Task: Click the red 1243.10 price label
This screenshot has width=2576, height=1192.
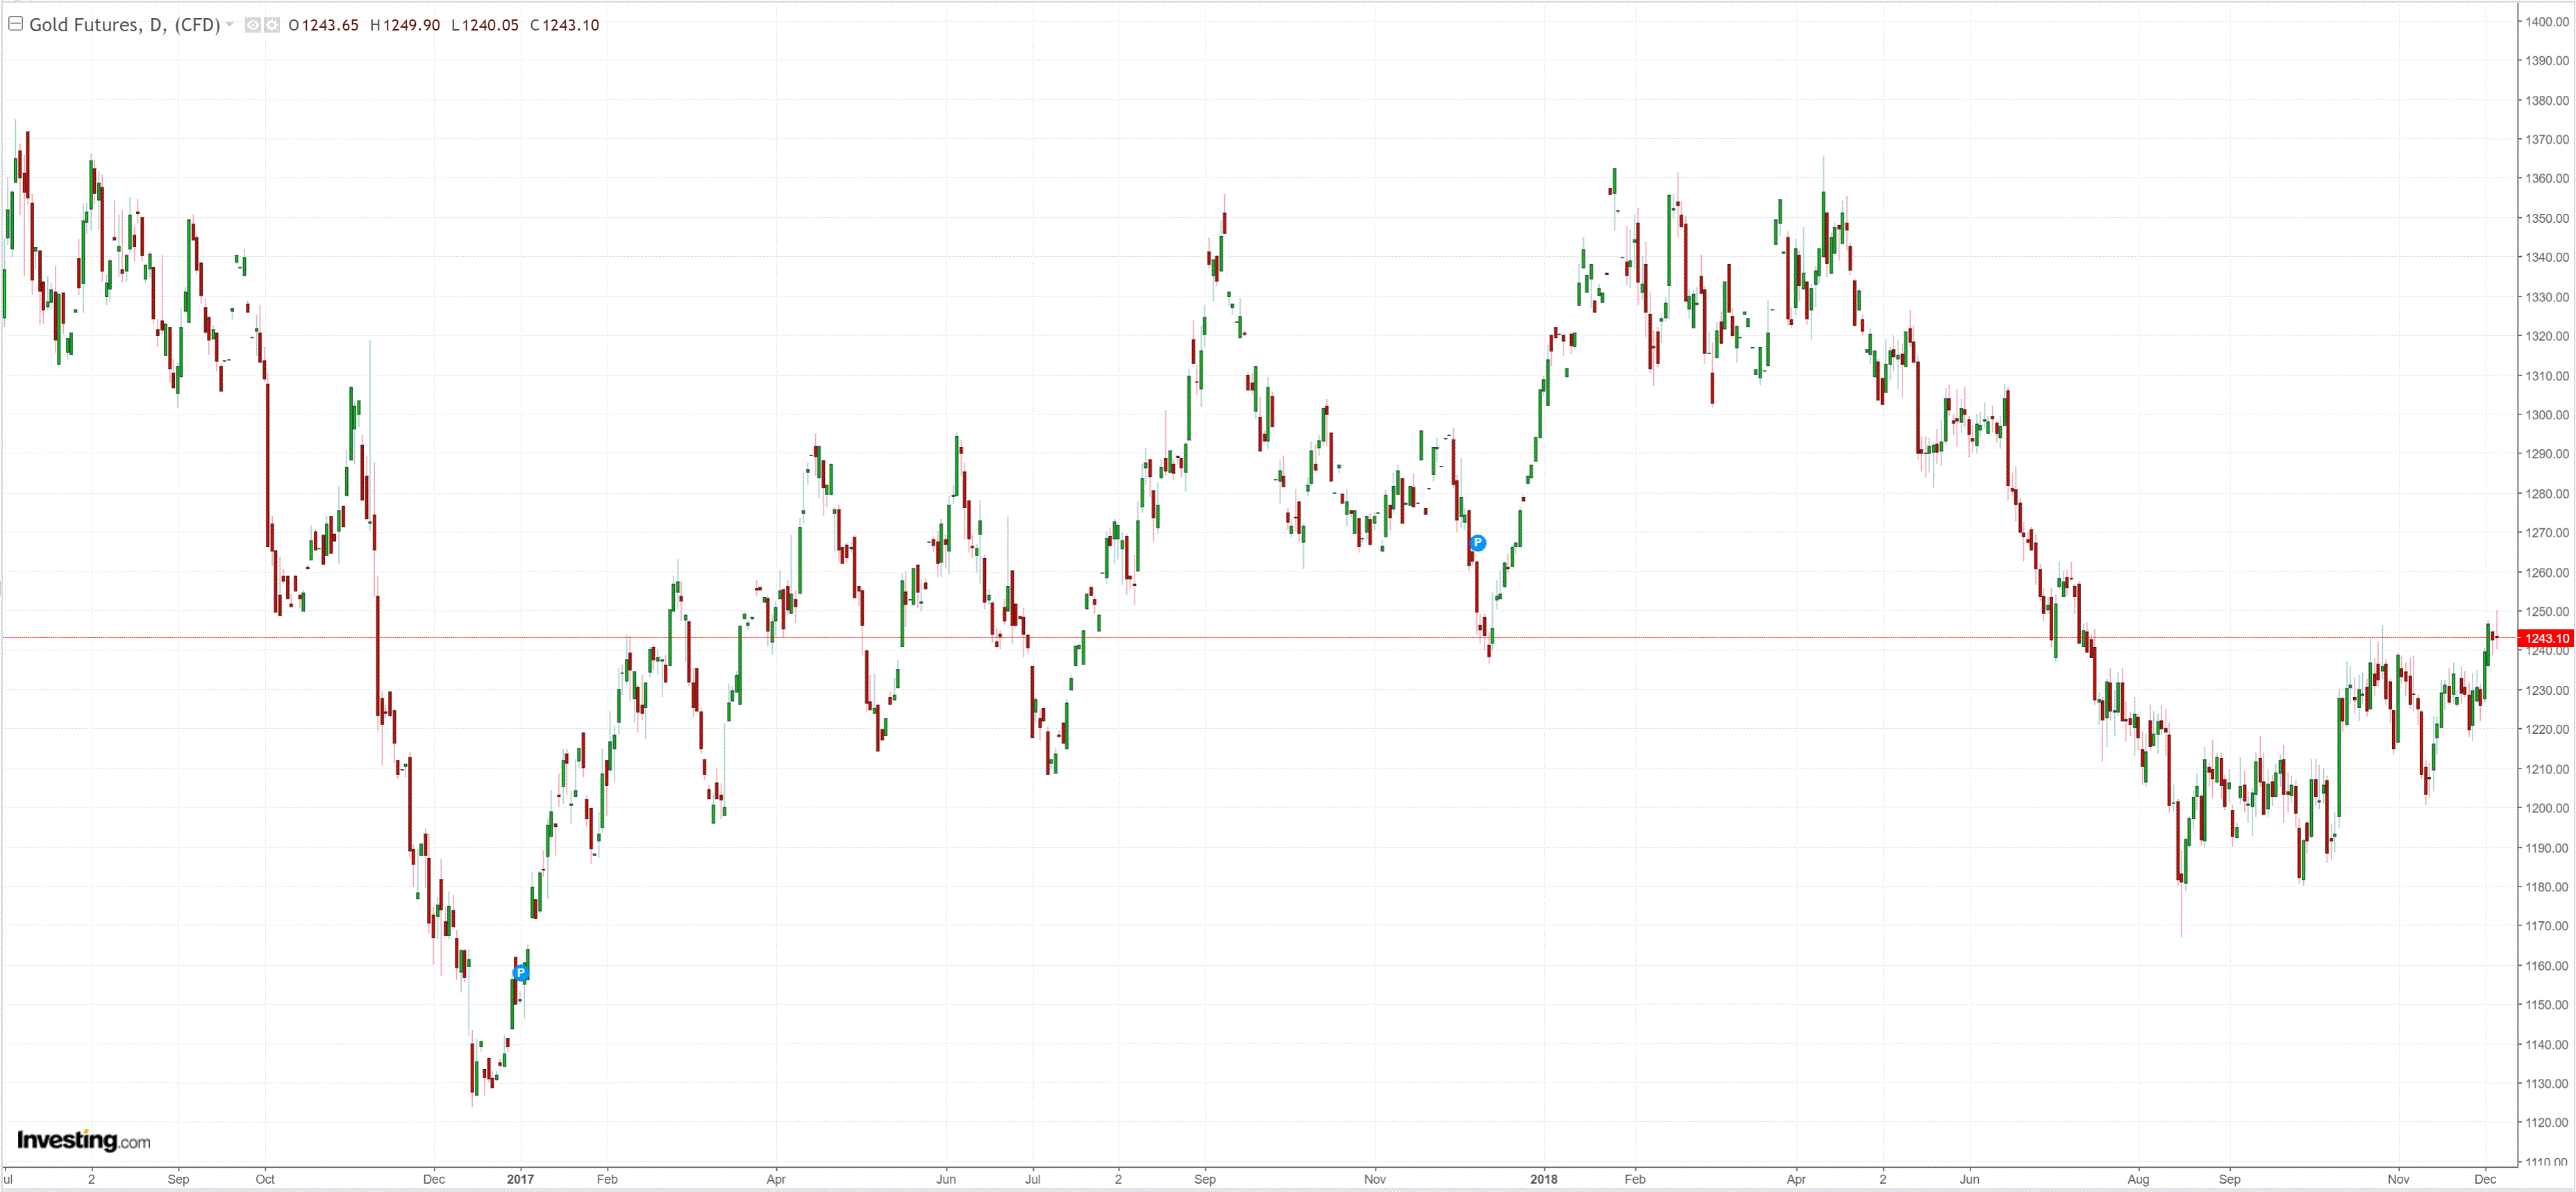Action: [2545, 638]
